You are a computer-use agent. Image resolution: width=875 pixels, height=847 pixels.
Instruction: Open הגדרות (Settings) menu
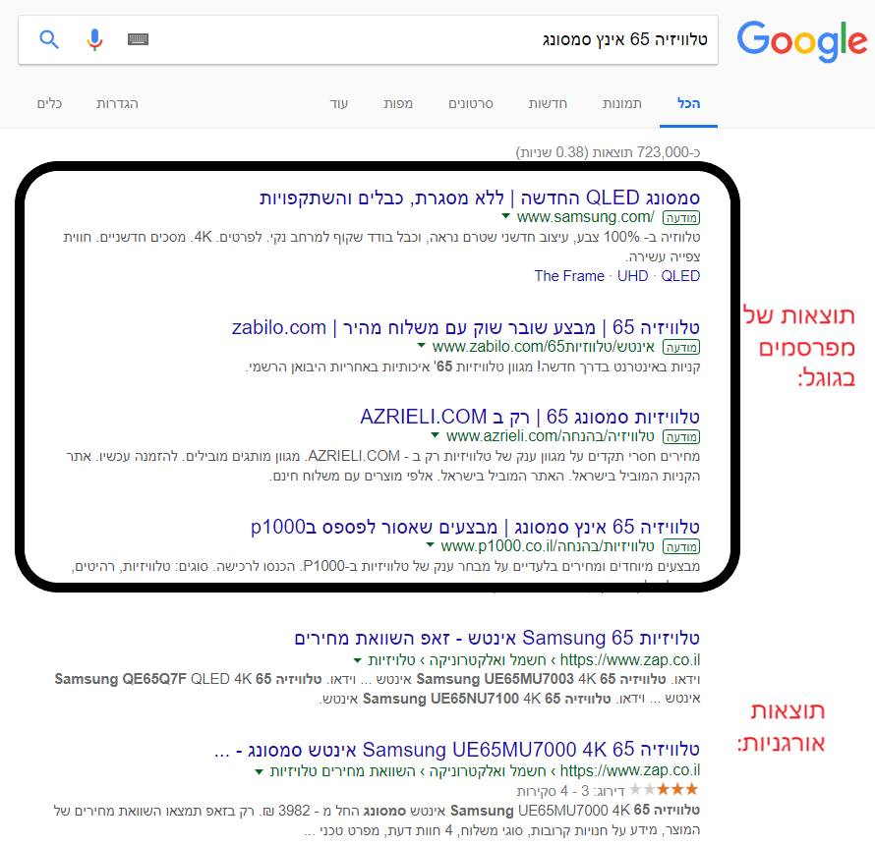click(x=117, y=103)
